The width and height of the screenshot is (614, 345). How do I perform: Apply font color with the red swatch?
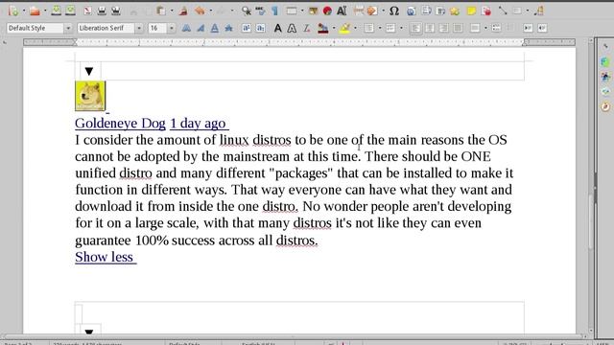click(x=323, y=28)
